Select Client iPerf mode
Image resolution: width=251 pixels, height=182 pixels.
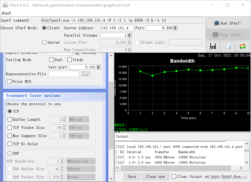pos(44,28)
